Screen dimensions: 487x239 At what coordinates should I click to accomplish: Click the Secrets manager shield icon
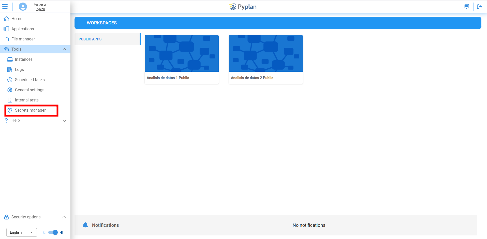[10, 110]
